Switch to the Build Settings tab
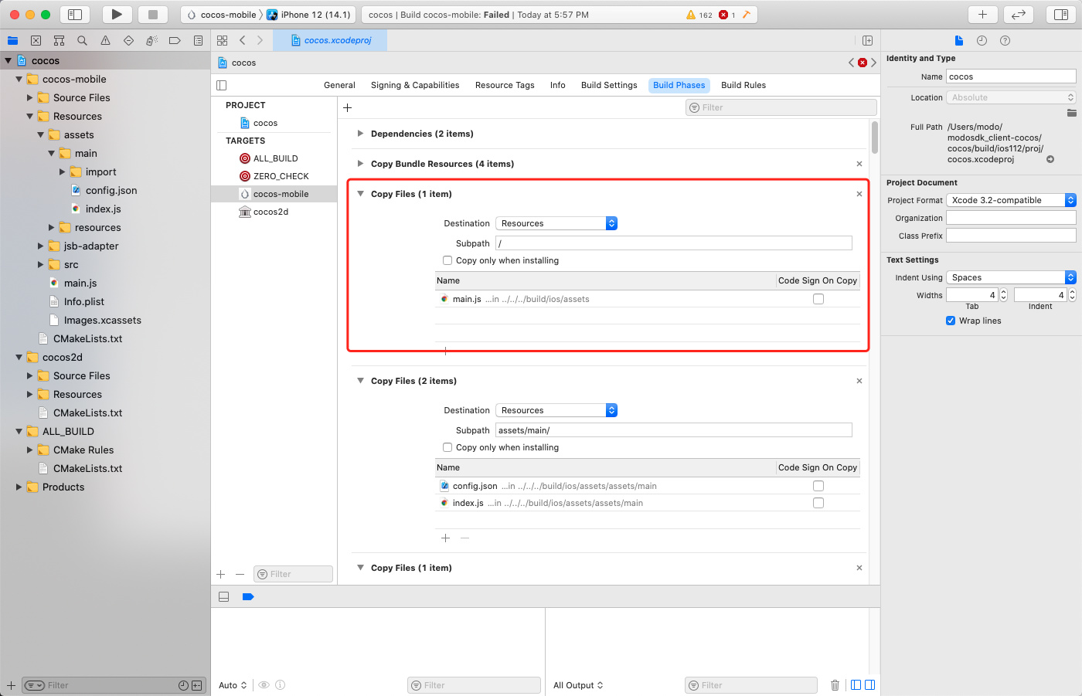The image size is (1082, 696). click(609, 85)
